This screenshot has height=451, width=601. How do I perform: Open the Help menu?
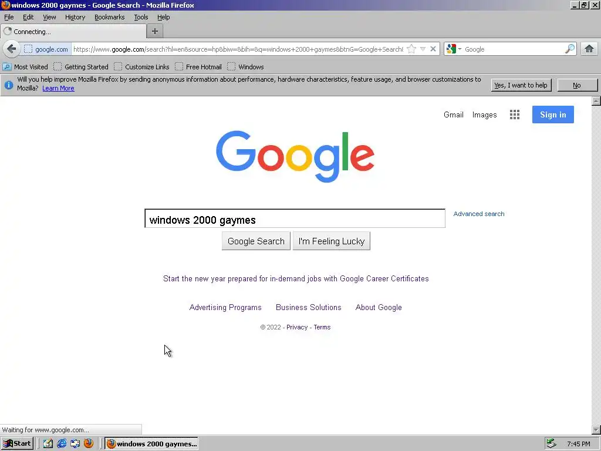pos(163,17)
